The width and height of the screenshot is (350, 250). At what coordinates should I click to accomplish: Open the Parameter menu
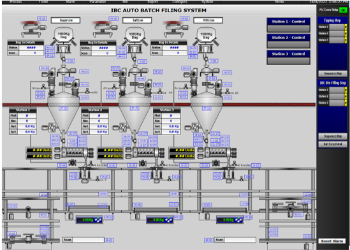tap(98, 2)
